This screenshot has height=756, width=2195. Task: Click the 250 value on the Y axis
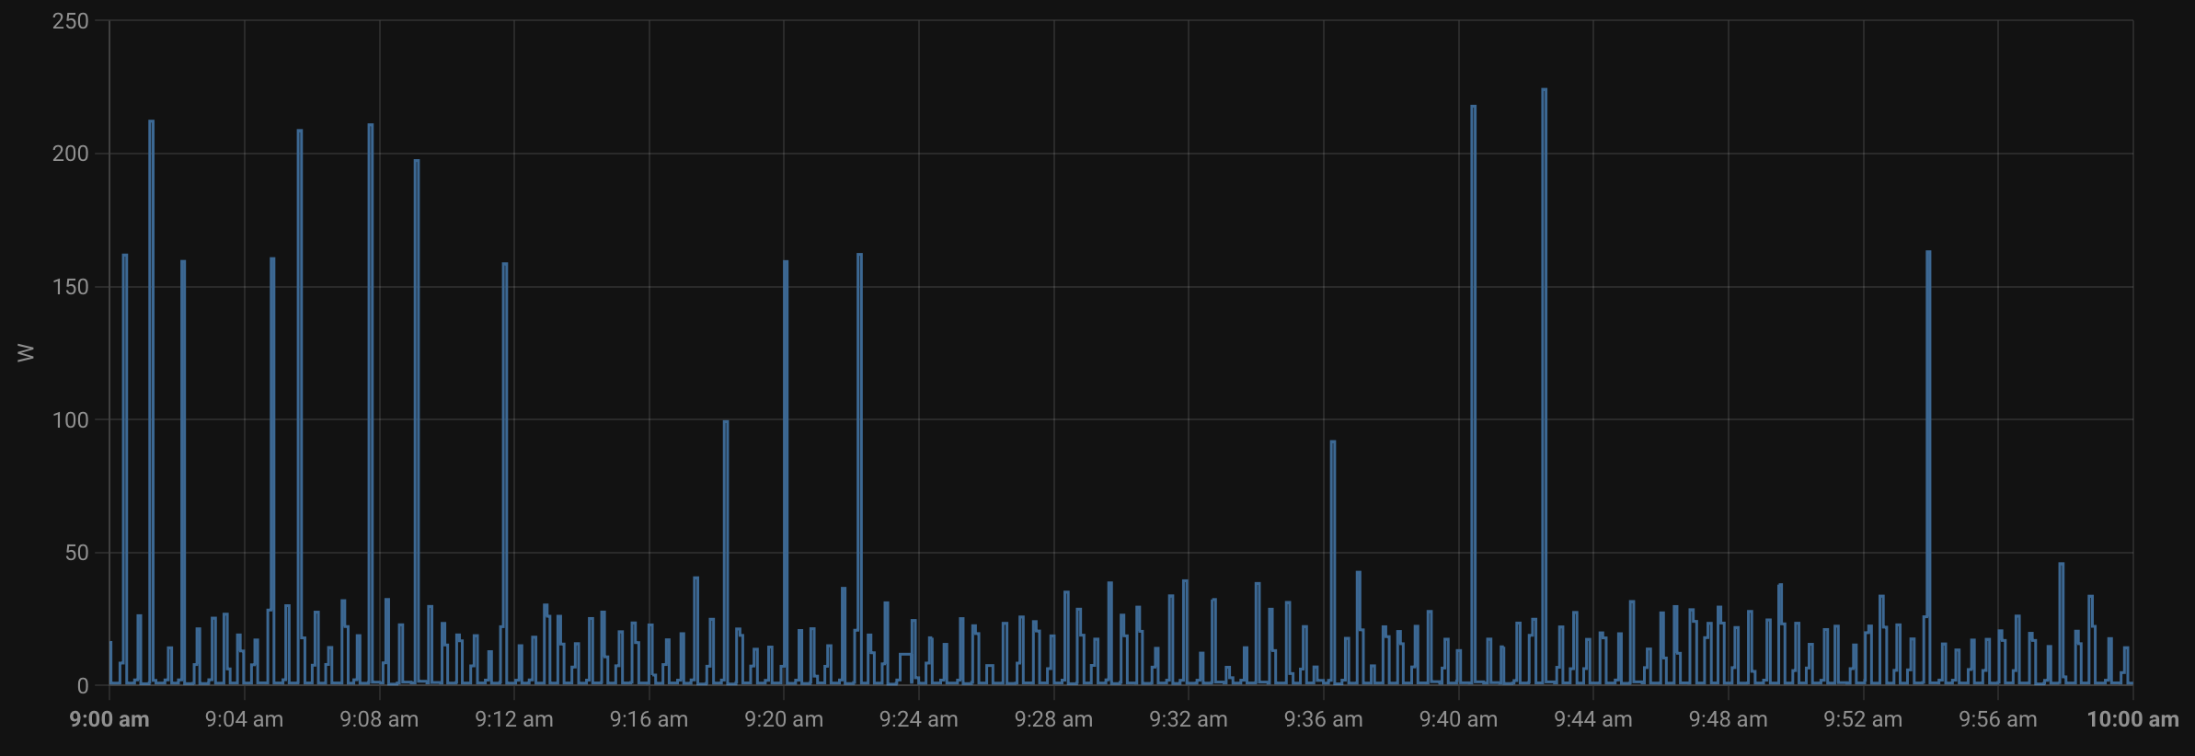pos(71,21)
